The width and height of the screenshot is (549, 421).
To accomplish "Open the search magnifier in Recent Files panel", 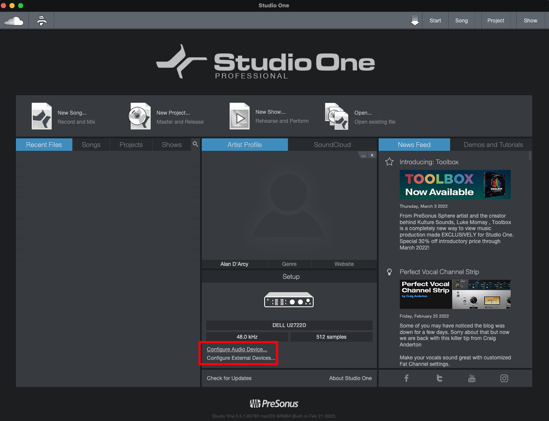I will pos(195,144).
